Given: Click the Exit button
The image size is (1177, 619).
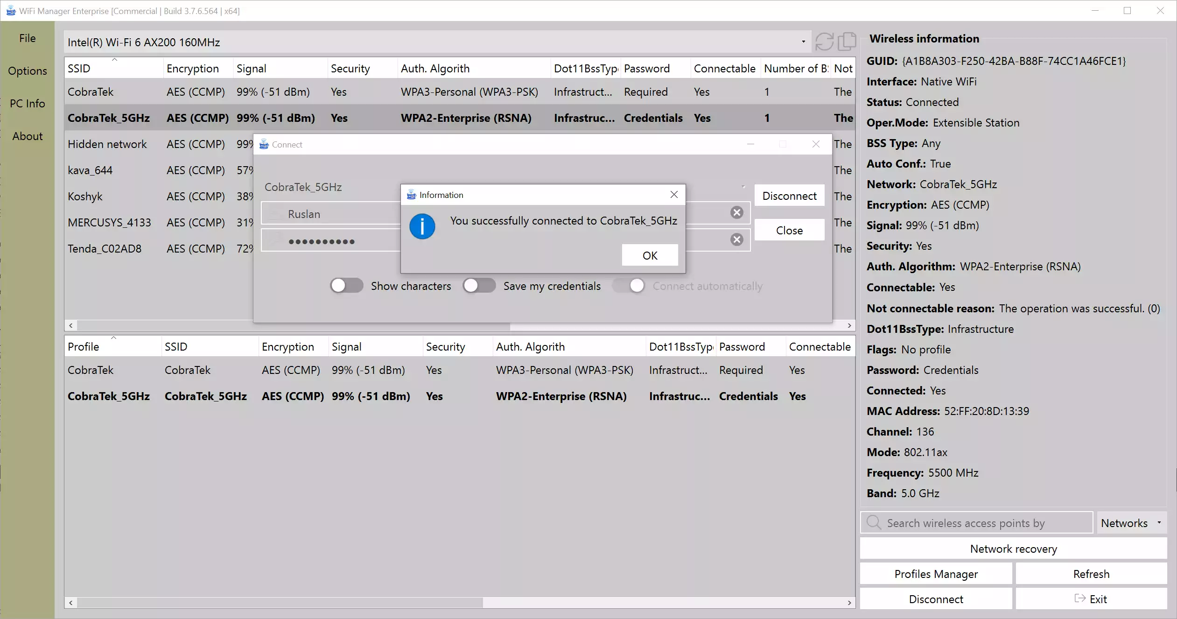Looking at the screenshot, I should [x=1091, y=599].
